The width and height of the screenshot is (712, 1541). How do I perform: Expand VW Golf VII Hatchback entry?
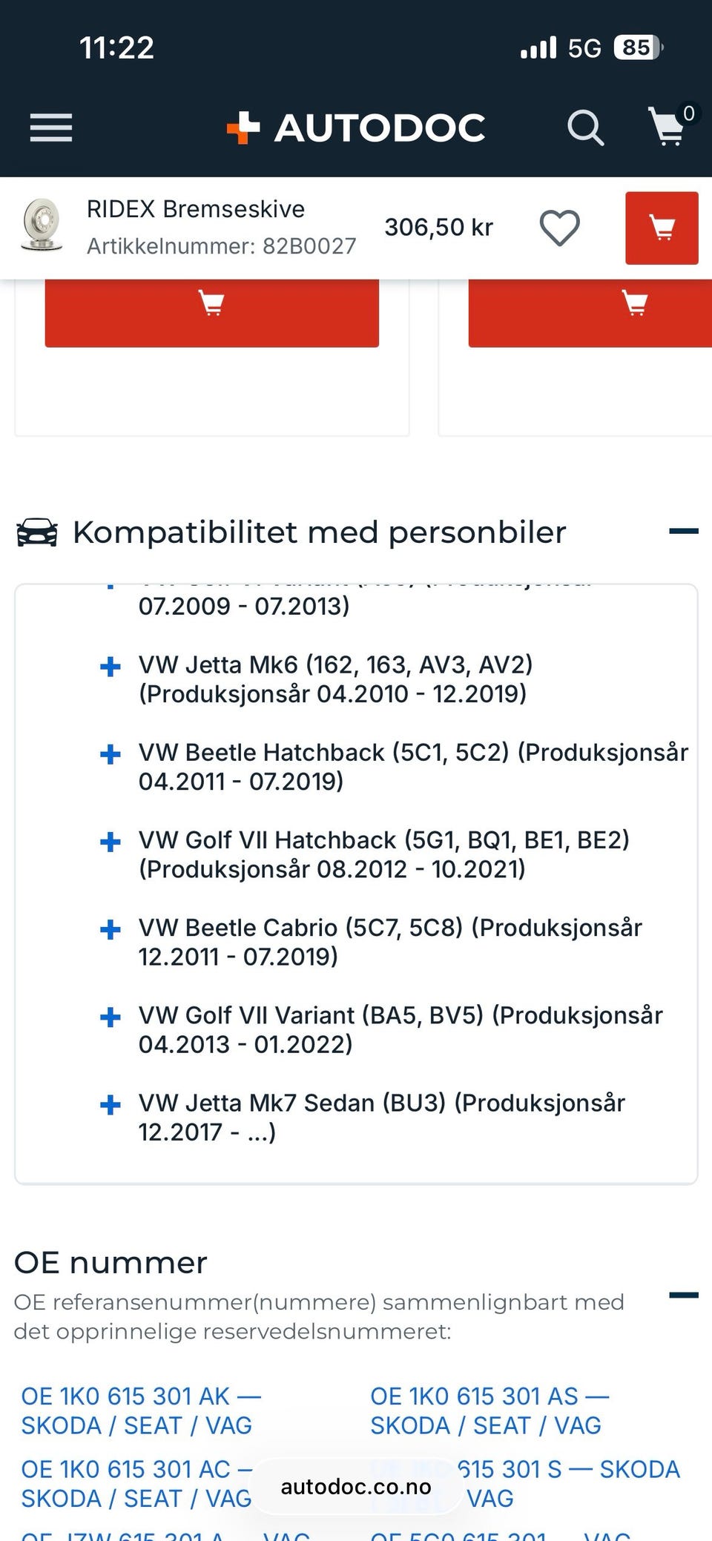coord(111,842)
